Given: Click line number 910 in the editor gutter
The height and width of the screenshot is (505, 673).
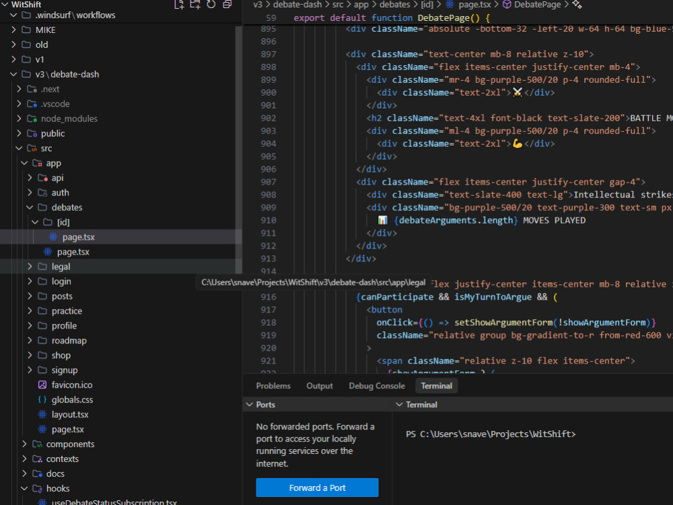Looking at the screenshot, I should click(x=269, y=220).
